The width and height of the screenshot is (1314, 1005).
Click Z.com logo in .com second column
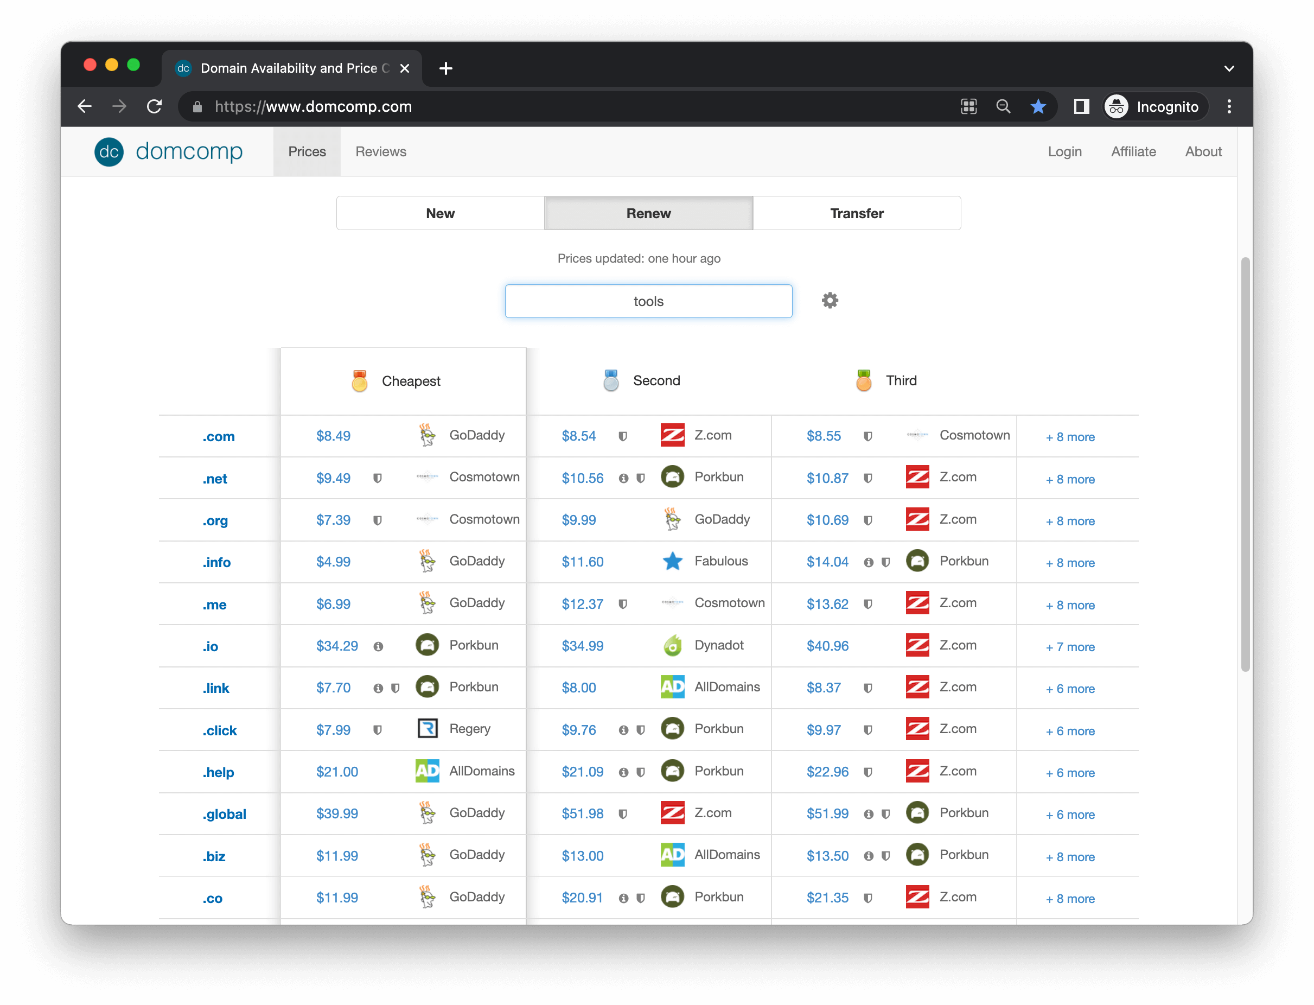[x=672, y=436]
